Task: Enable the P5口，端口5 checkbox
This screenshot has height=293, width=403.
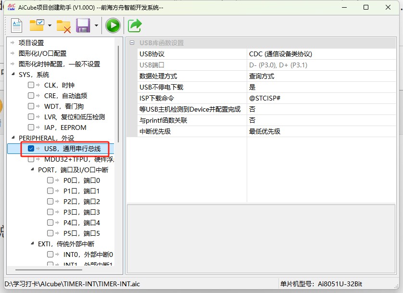Action: pos(50,233)
